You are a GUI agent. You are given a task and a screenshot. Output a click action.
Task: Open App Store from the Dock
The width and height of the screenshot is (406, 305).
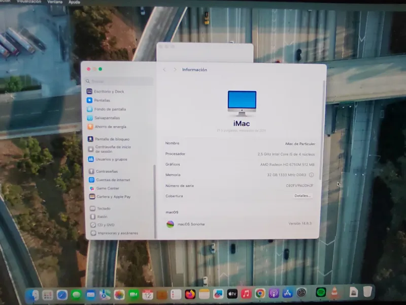pos(287,293)
